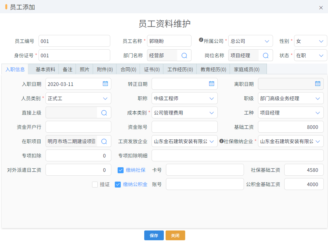Click the 直接上级 search magnifier icon

tap(104, 113)
